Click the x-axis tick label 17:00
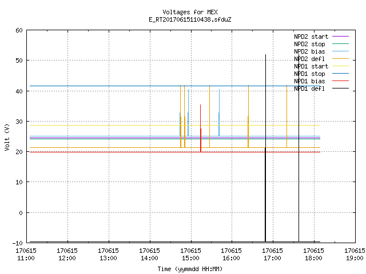Screen dimensions: 366x274 (272, 258)
